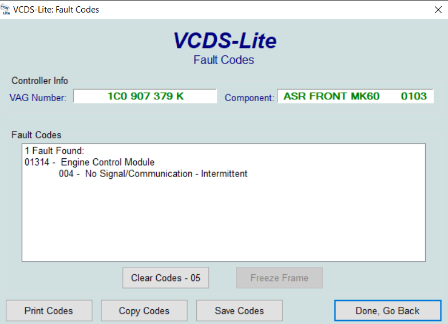
Task: Select fault line '01314 - Engine Control Module'
Action: pos(89,162)
